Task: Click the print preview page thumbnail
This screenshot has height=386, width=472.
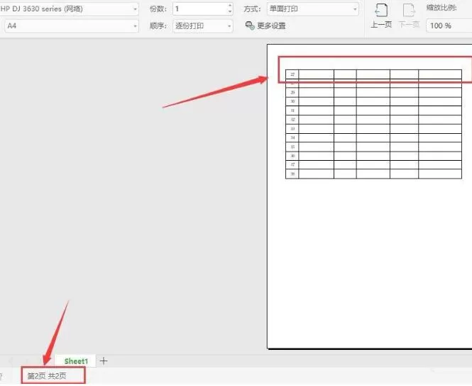Action: (x=370, y=196)
